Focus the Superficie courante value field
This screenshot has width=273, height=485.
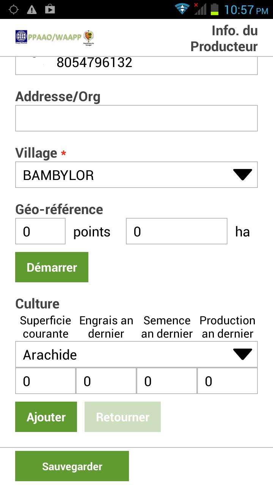click(45, 381)
